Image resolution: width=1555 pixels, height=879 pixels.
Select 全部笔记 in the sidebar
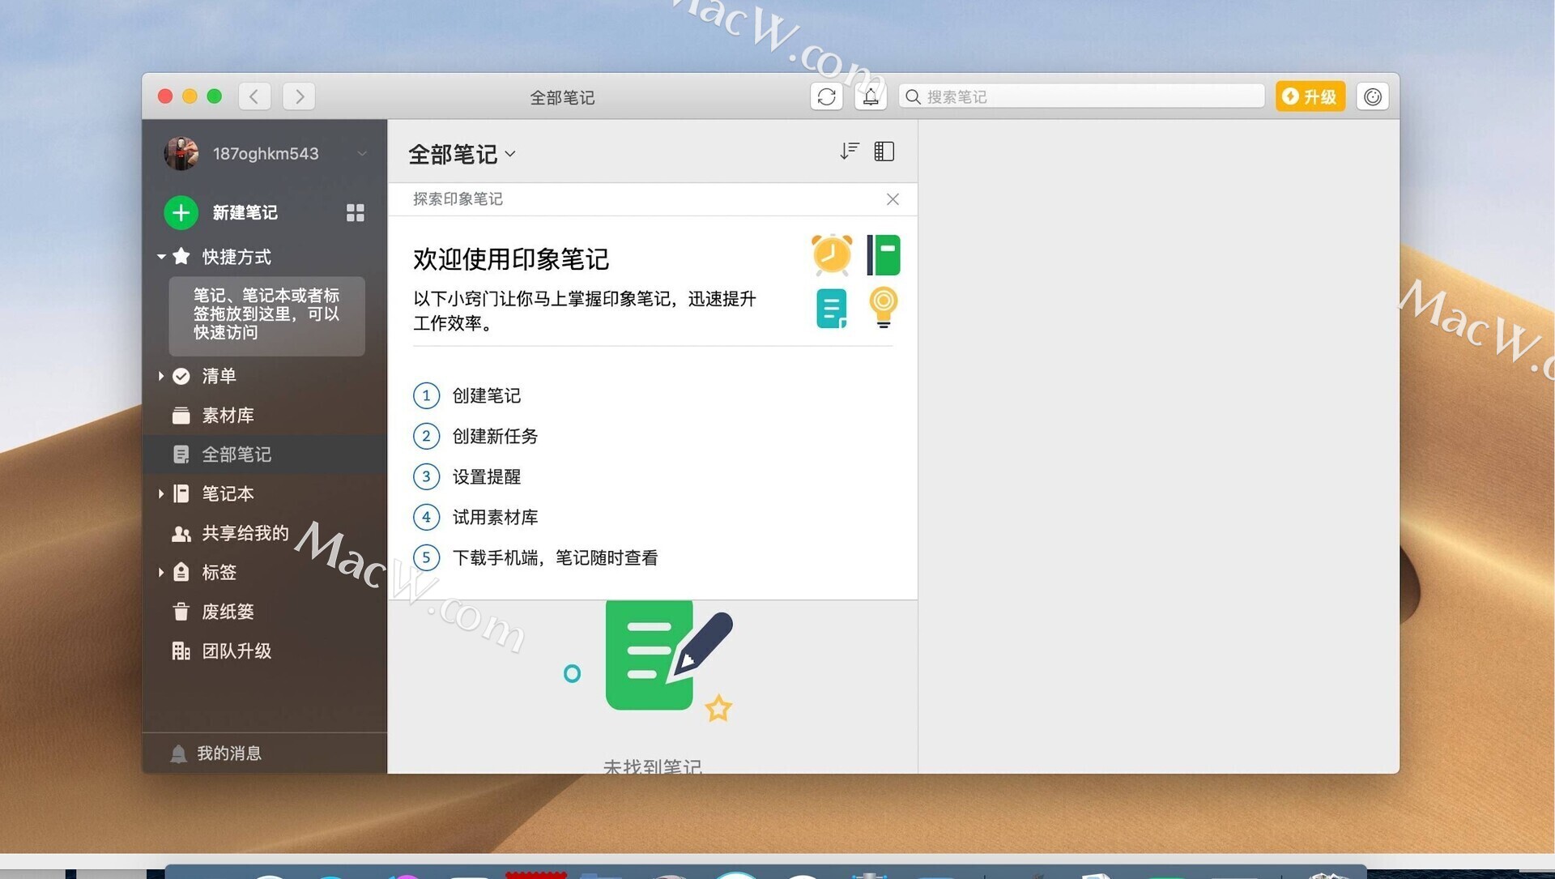264,454
